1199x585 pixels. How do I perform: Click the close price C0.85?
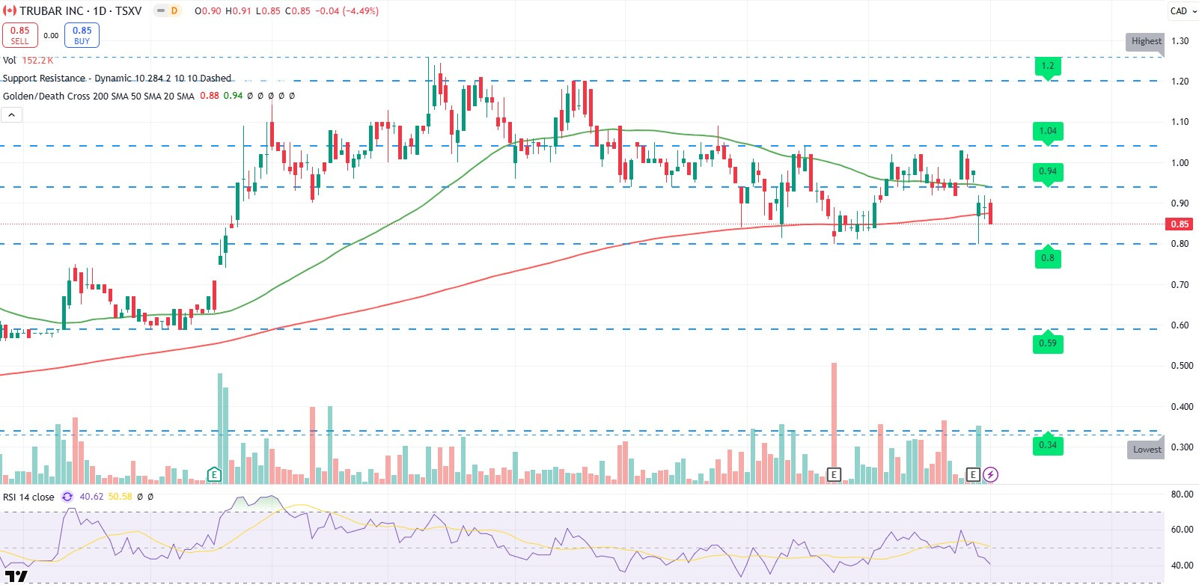click(x=297, y=11)
